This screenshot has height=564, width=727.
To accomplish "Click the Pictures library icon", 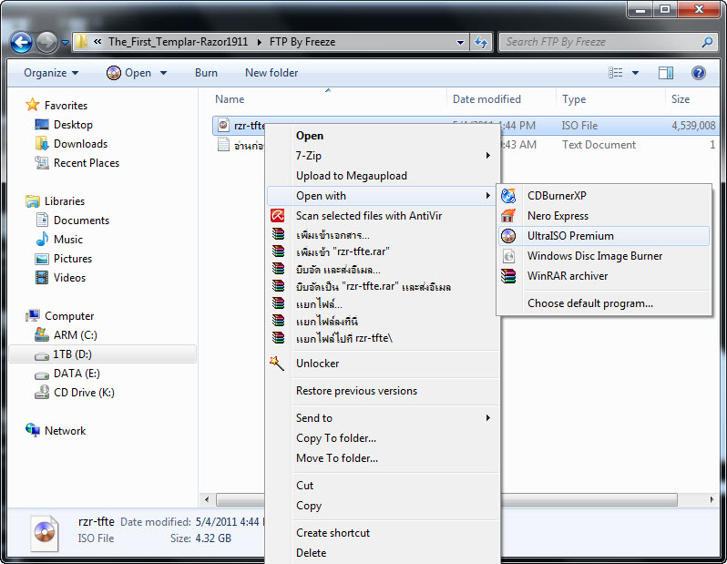I will coord(42,259).
